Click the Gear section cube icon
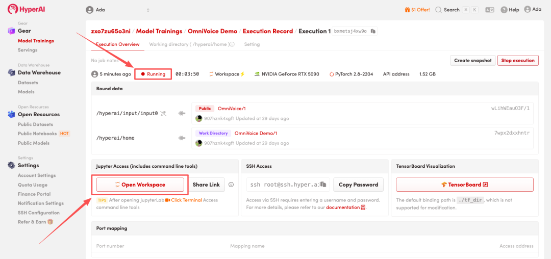Viewport: 551px width, 259px height. [x=11, y=31]
